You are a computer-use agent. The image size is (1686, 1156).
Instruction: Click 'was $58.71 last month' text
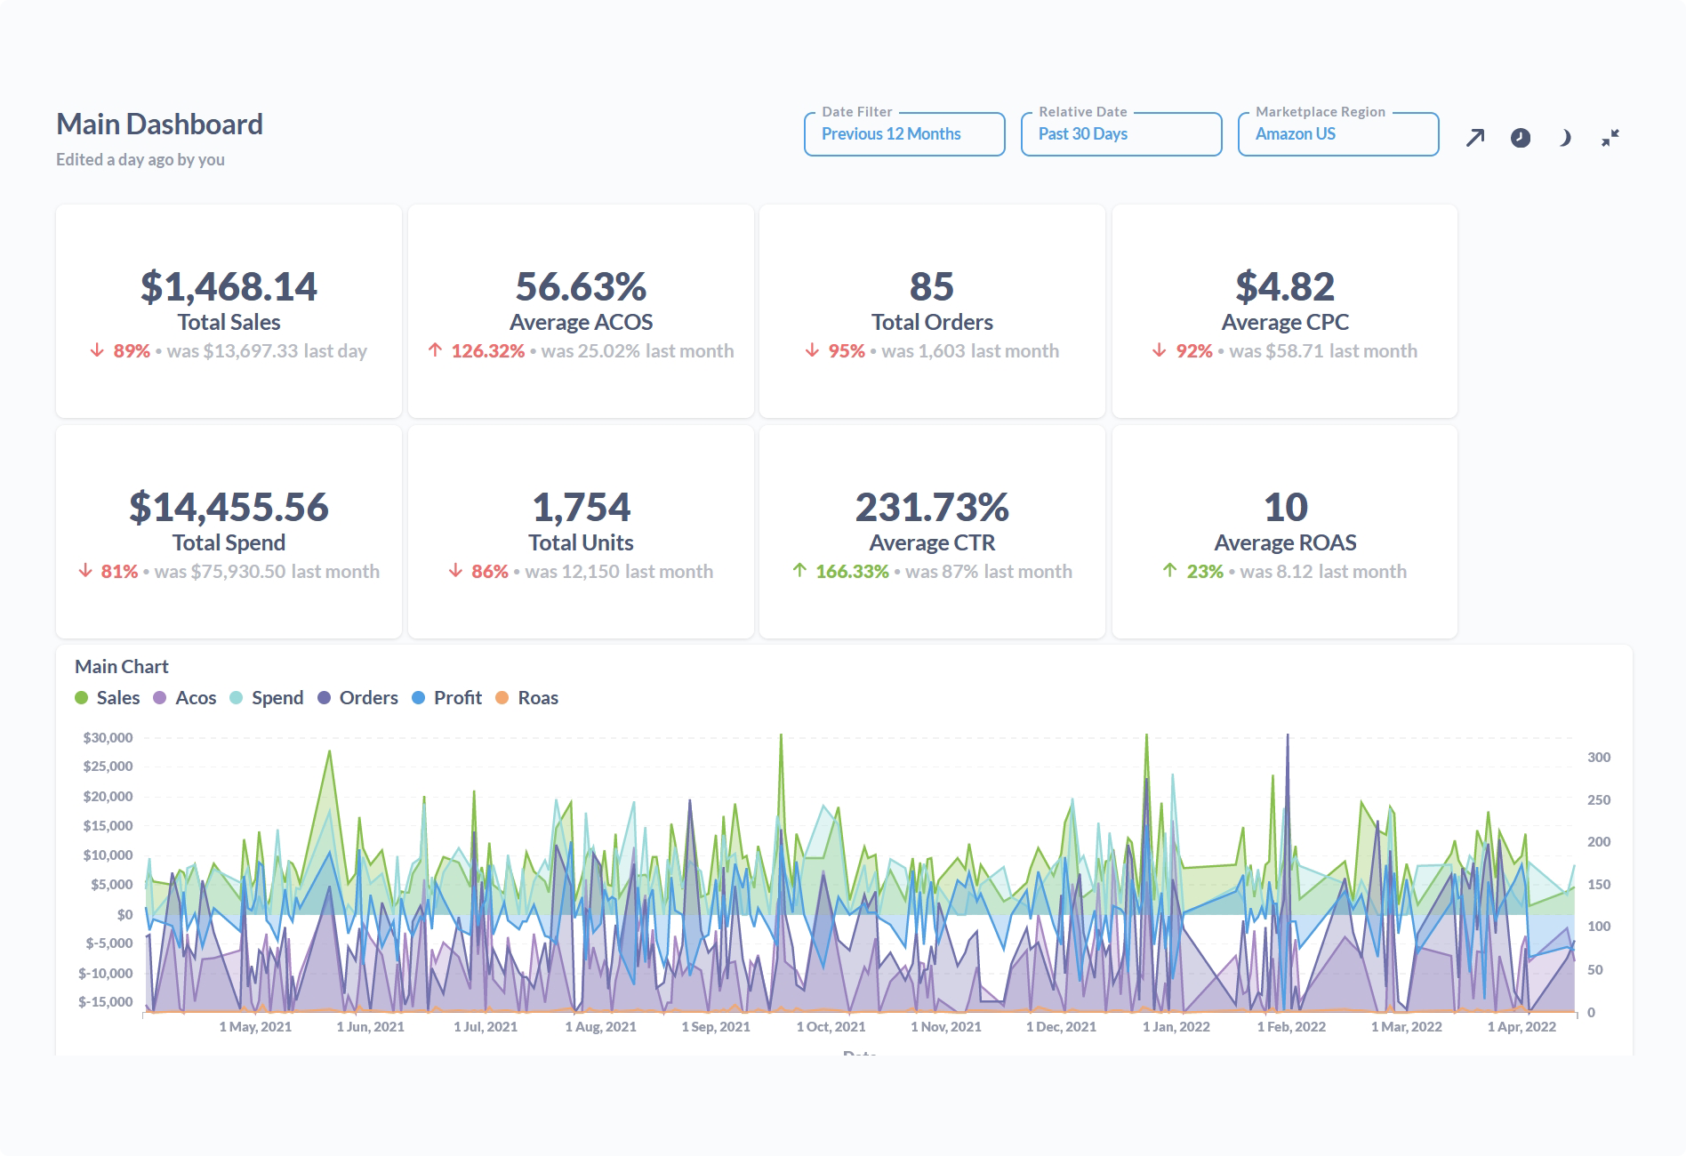click(x=1323, y=351)
